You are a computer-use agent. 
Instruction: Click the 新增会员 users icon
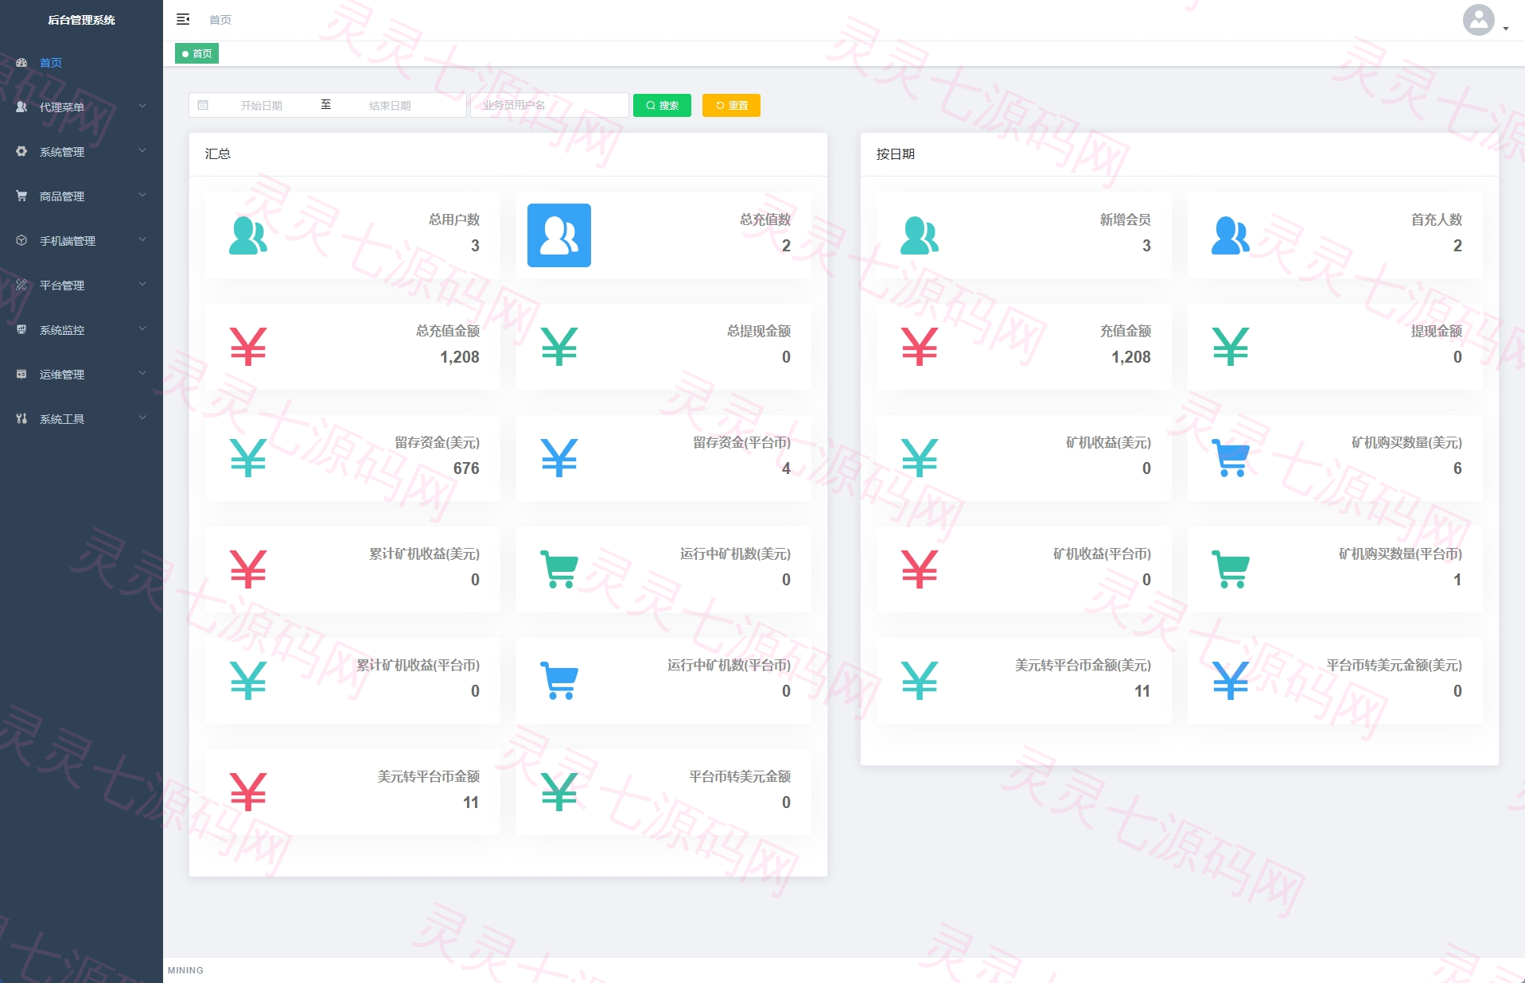point(920,235)
